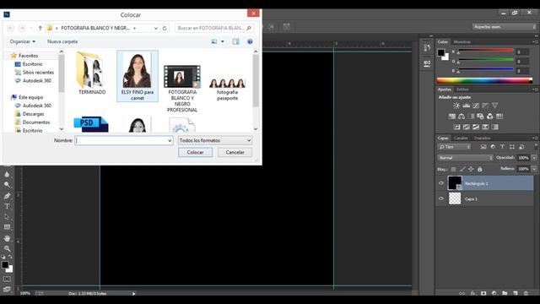Click the Colocar button

pyautogui.click(x=195, y=152)
